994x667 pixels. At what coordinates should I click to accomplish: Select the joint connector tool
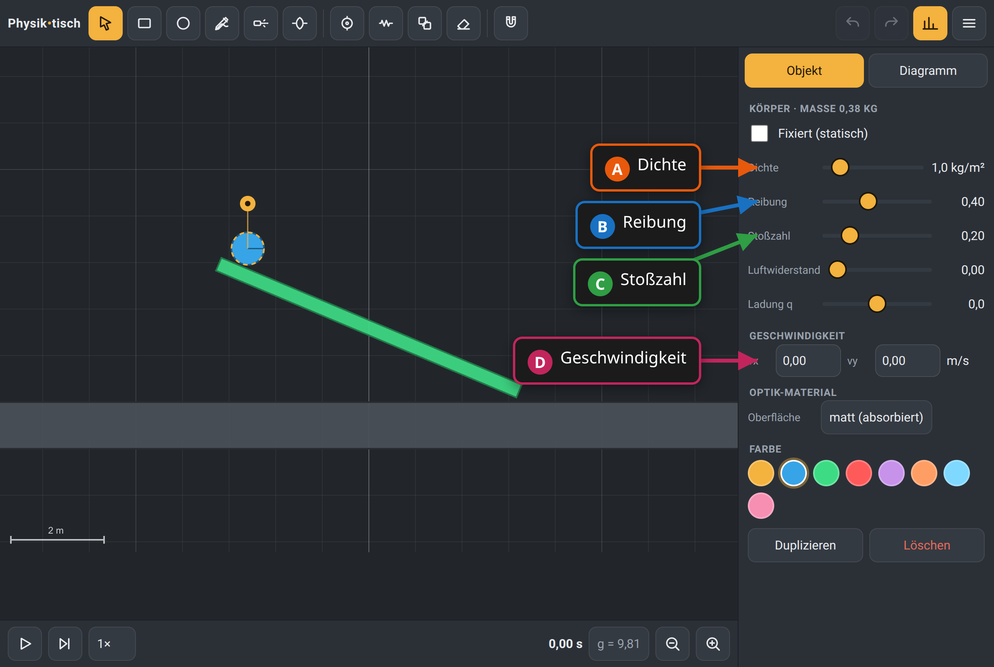pos(299,23)
